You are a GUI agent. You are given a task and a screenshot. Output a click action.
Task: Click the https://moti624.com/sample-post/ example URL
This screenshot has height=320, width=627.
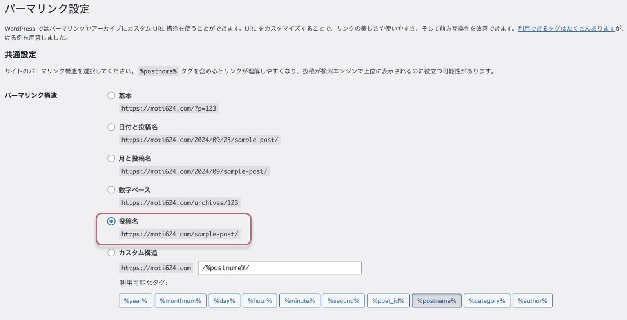(180, 234)
